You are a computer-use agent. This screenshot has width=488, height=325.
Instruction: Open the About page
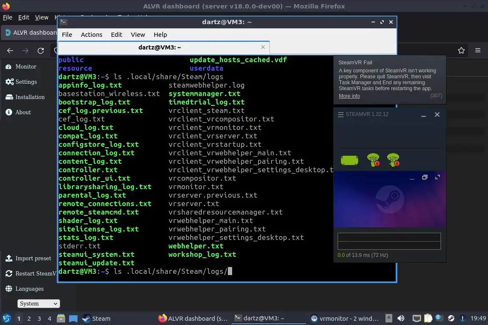tap(18, 112)
